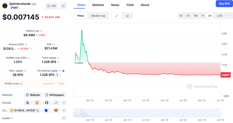Open the chart more options ellipsis
This screenshot has height=123, width=233.
pos(229,16)
